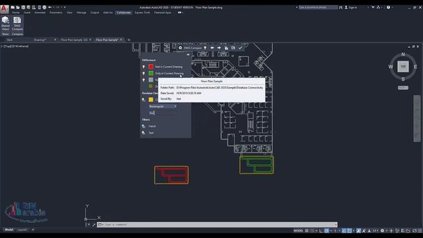Image resolution: width=423 pixels, height=238 pixels.
Task: Click MODEL in the status bar
Action: tap(298, 231)
